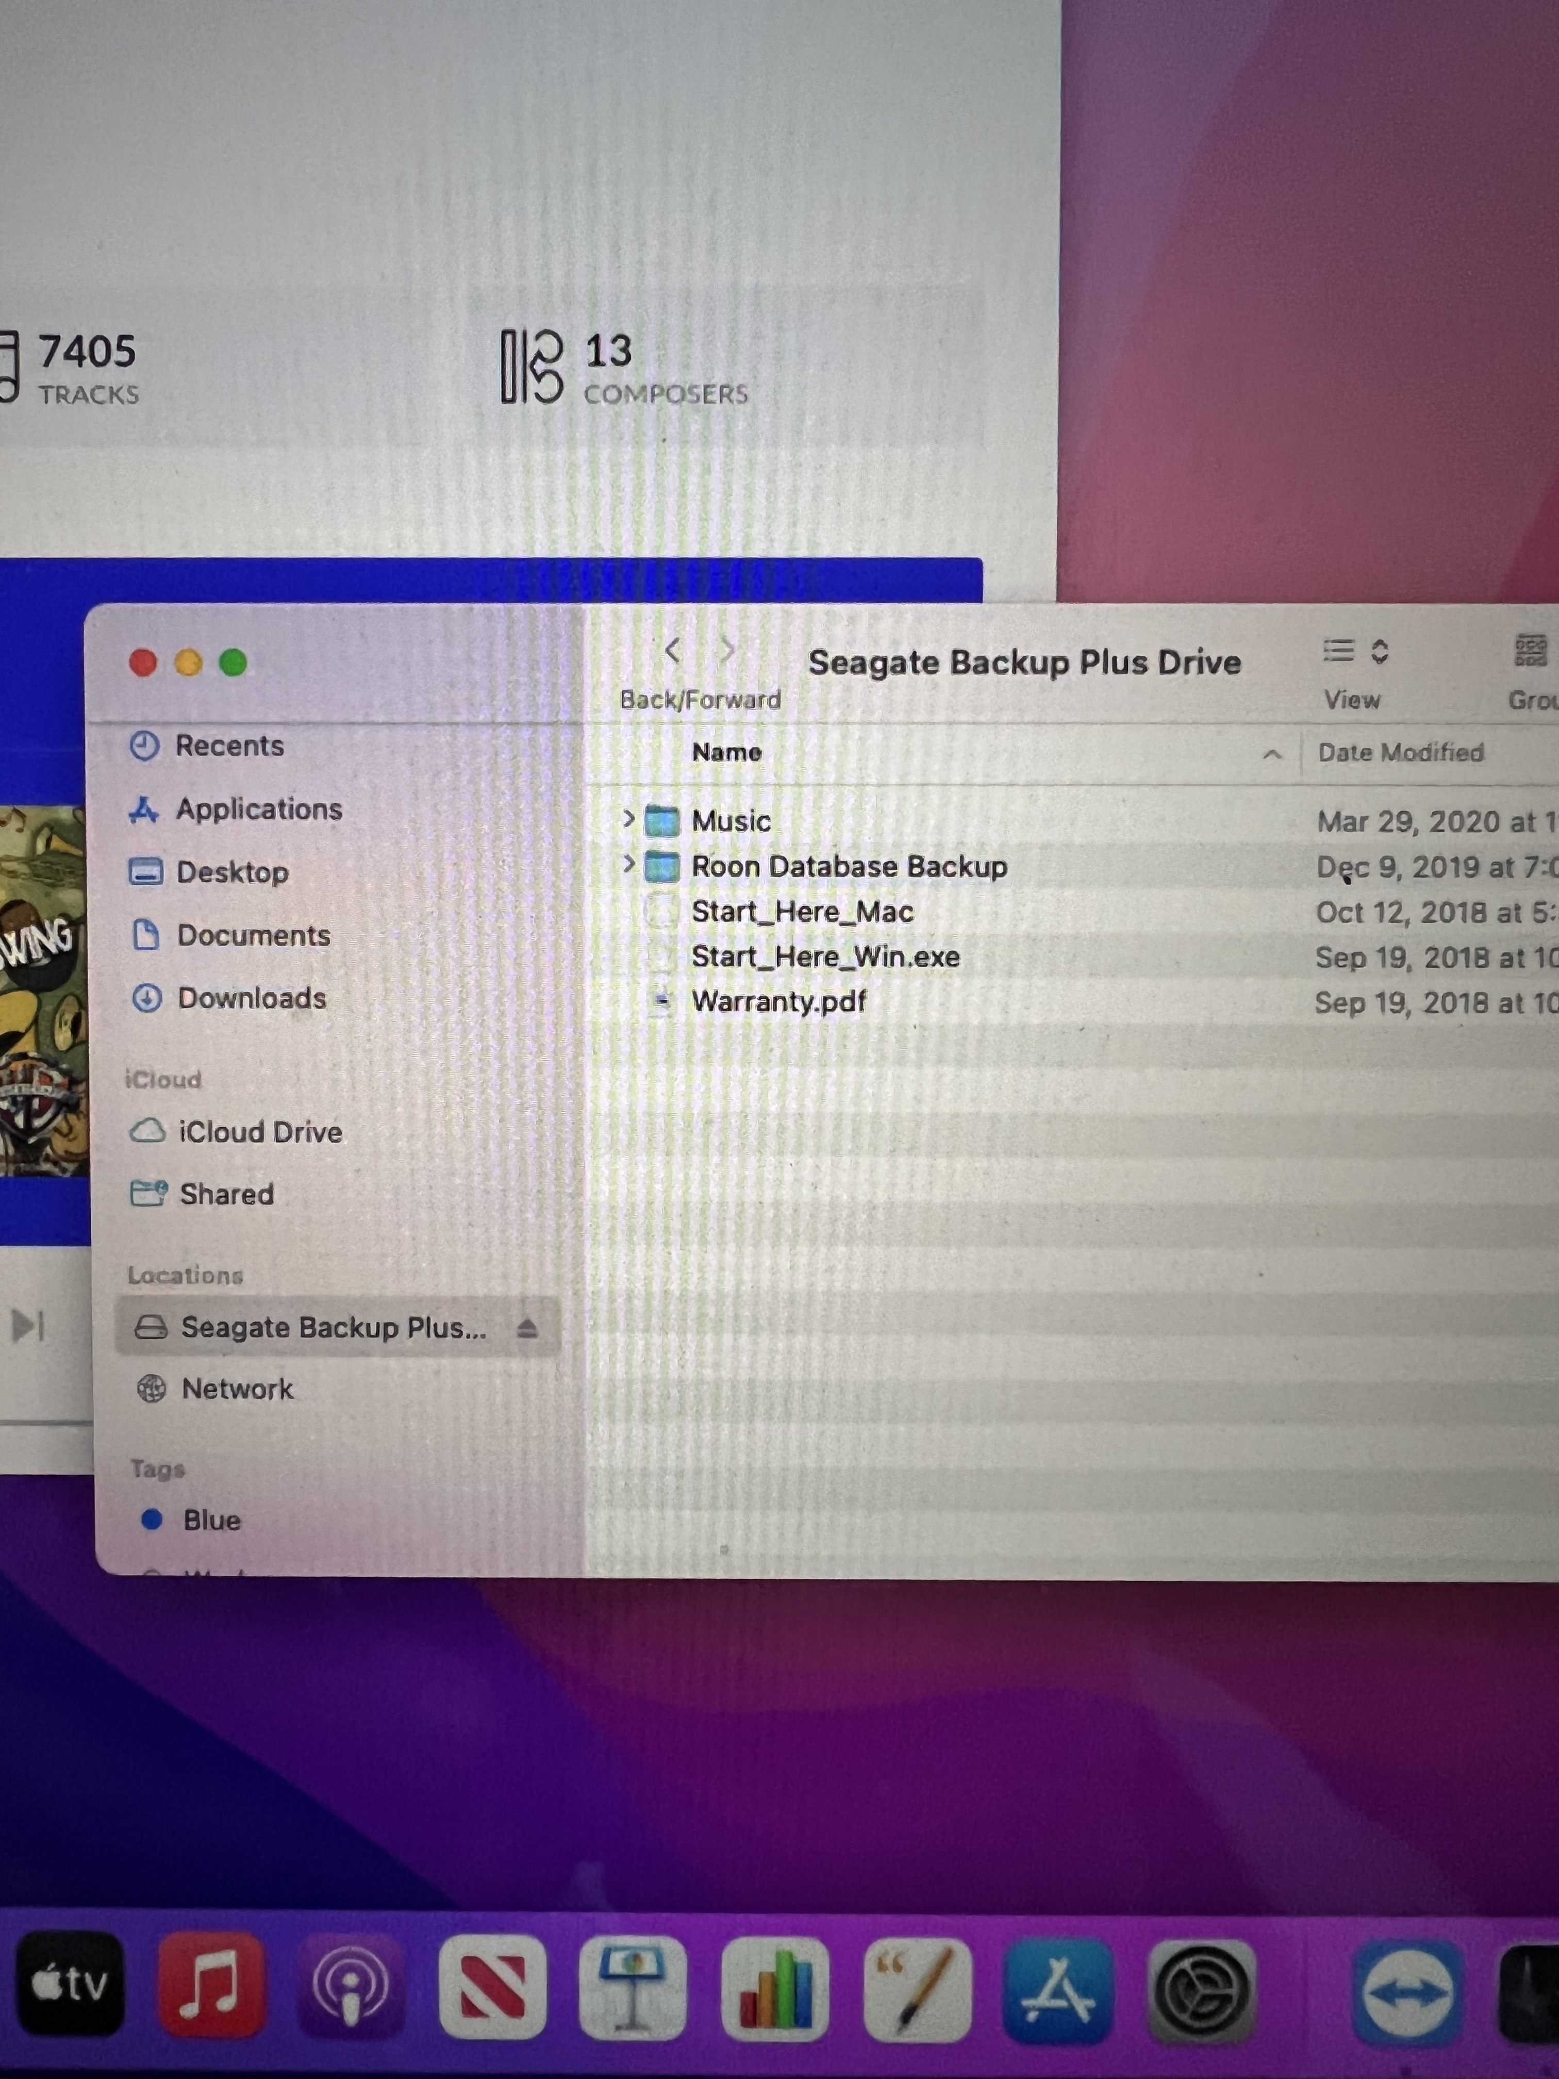The height and width of the screenshot is (2079, 1559).
Task: Toggle sort order arrow in Name column
Action: pos(1271,754)
